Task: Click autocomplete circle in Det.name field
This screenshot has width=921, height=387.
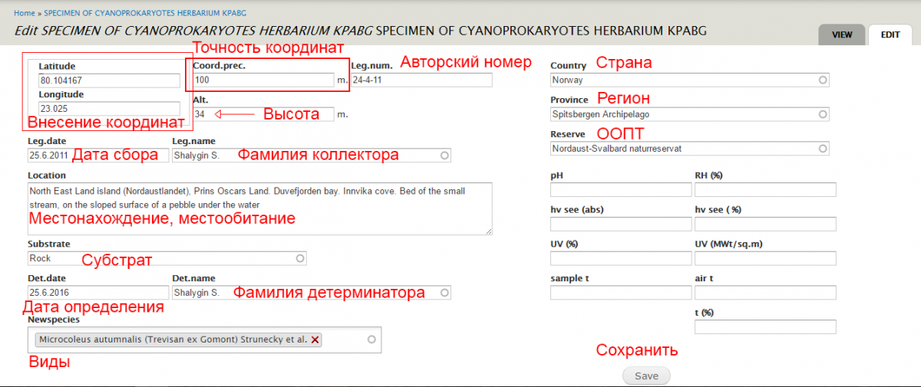Action: (x=444, y=293)
